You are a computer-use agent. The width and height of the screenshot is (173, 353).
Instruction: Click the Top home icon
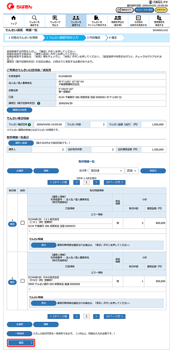pos(14,18)
